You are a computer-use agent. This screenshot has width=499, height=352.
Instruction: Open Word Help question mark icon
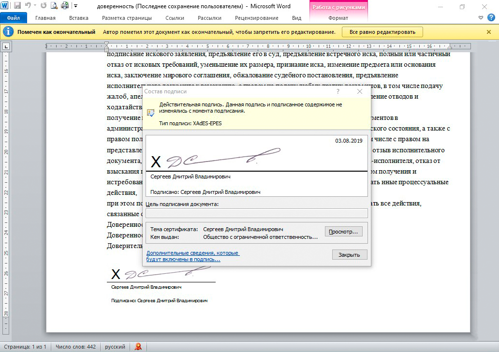pyautogui.click(x=491, y=18)
